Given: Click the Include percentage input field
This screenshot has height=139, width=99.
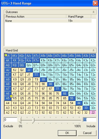Looking at the screenshot, I should pos(90,120).
